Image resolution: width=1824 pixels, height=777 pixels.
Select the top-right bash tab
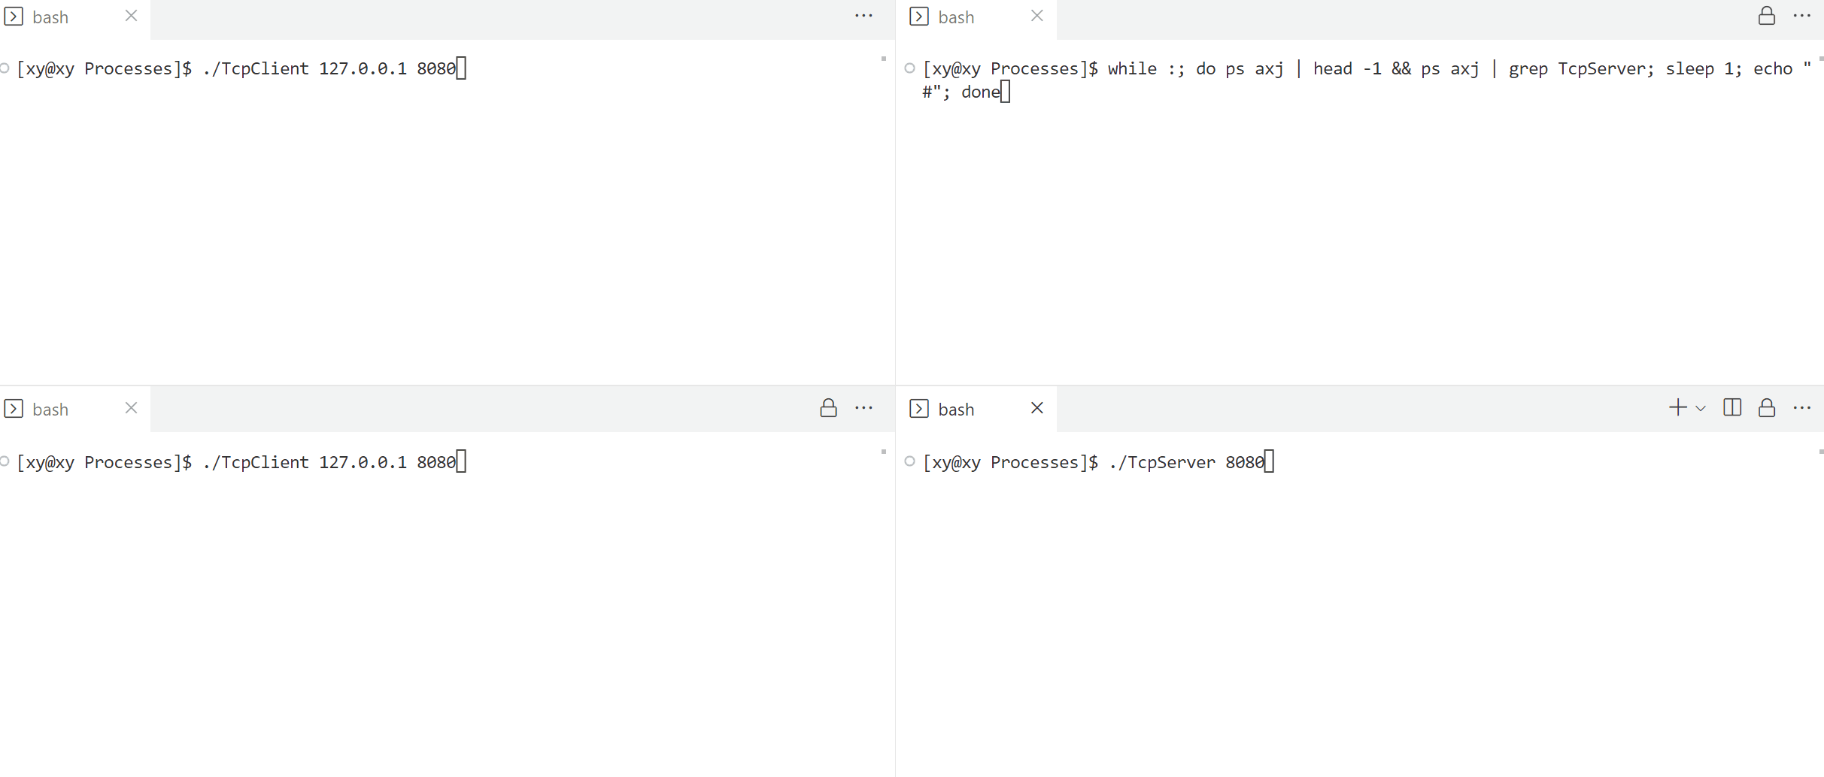956,17
